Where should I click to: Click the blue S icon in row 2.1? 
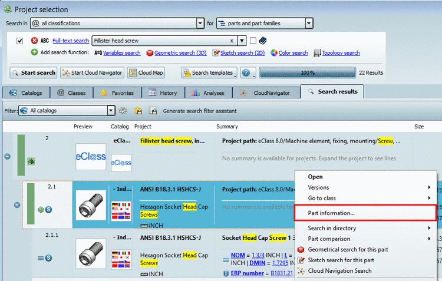[48, 209]
